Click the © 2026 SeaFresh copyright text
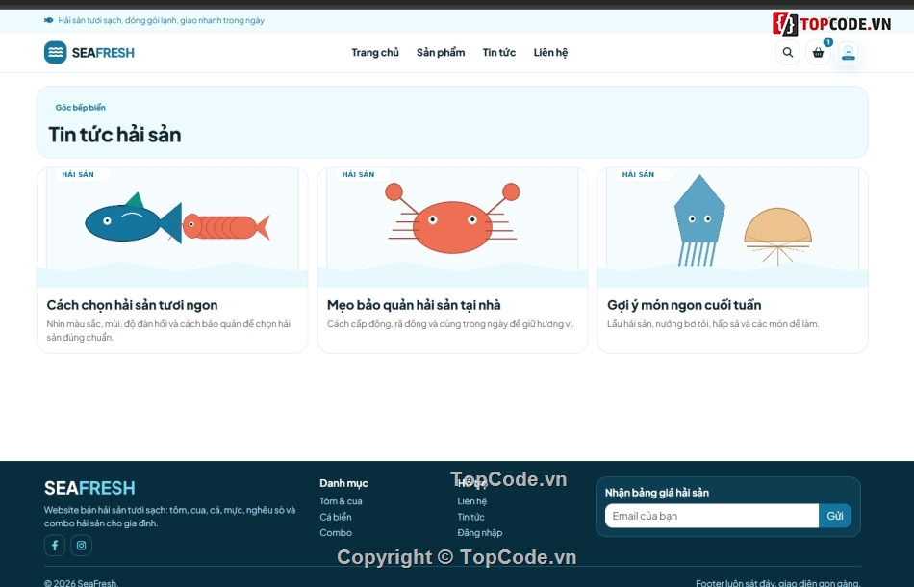914x587 pixels. coord(81,583)
